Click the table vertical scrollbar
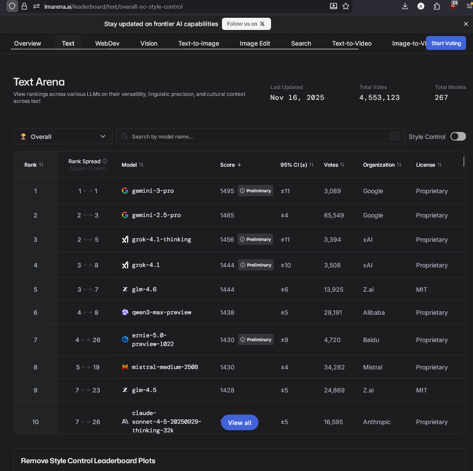Image resolution: width=473 pixels, height=471 pixels. pyautogui.click(x=463, y=162)
